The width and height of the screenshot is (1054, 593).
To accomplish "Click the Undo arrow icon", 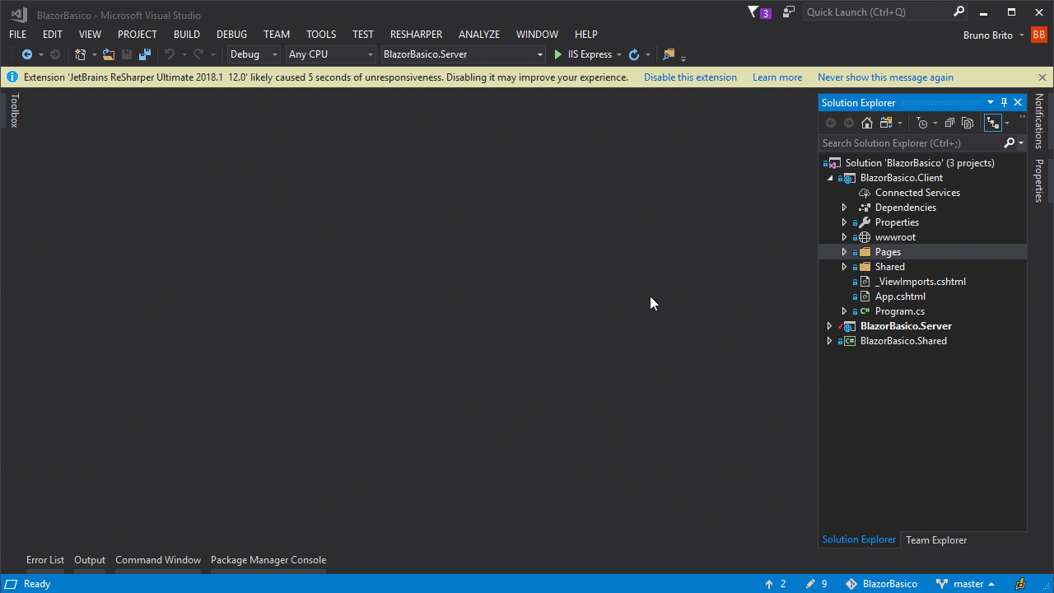I will (170, 54).
